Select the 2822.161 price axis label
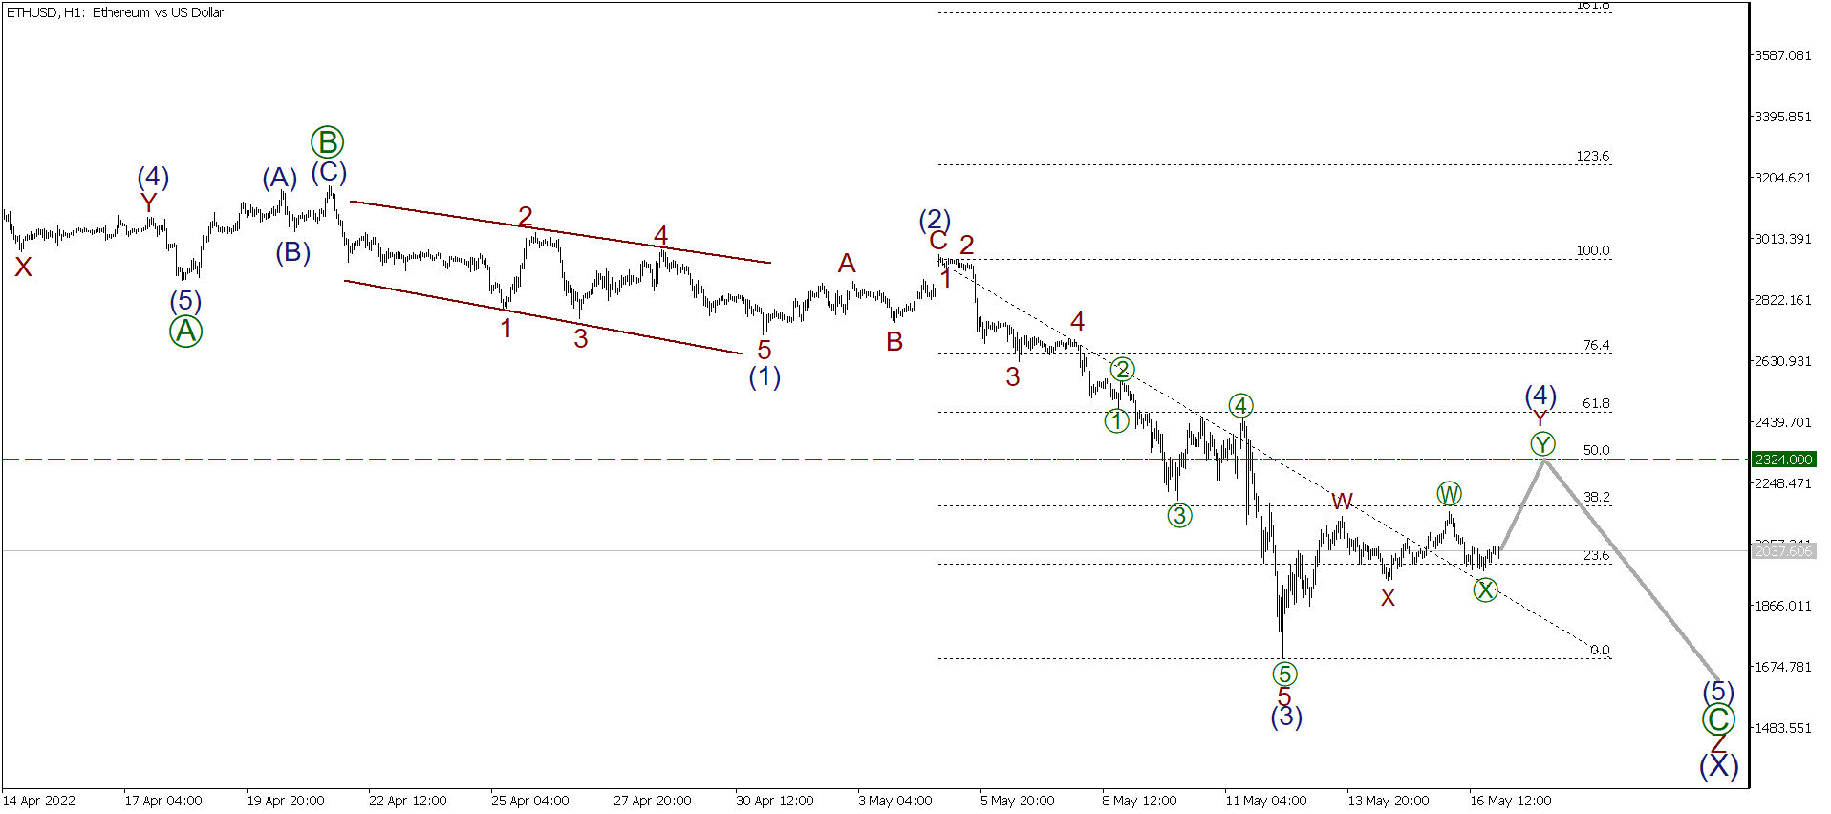Screen dimensions: 1831x814 coord(1782,300)
